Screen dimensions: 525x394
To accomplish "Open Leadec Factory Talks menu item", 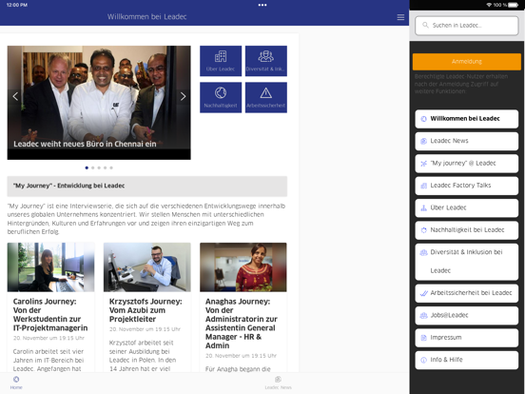I will click(x=467, y=186).
